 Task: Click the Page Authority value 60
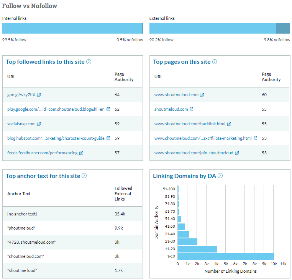264,95
